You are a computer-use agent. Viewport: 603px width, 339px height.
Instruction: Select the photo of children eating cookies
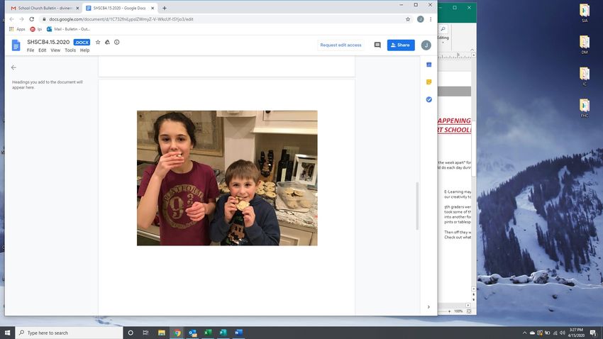click(227, 178)
